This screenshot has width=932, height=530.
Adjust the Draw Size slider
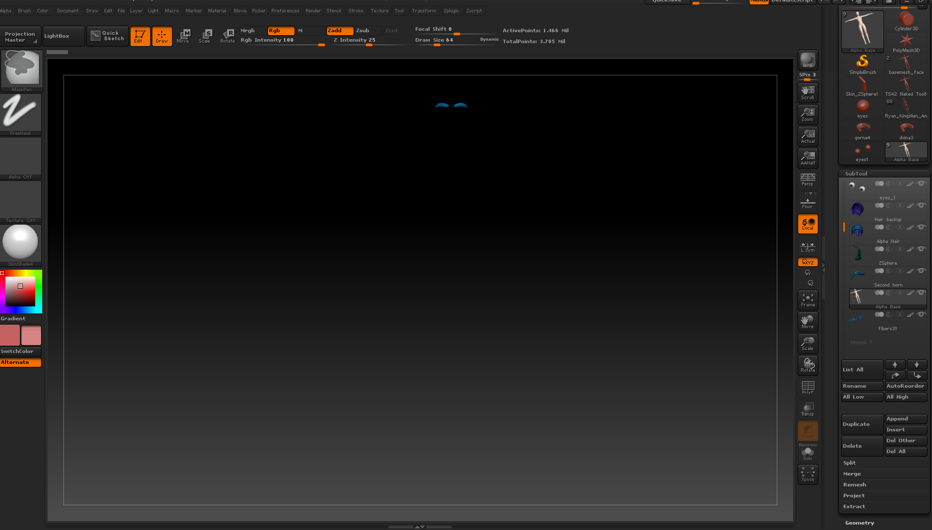[x=456, y=41]
